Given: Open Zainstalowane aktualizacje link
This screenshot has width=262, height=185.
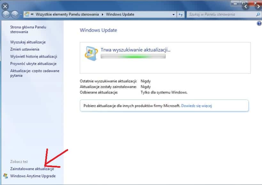Looking at the screenshot, I should pos(32,169).
